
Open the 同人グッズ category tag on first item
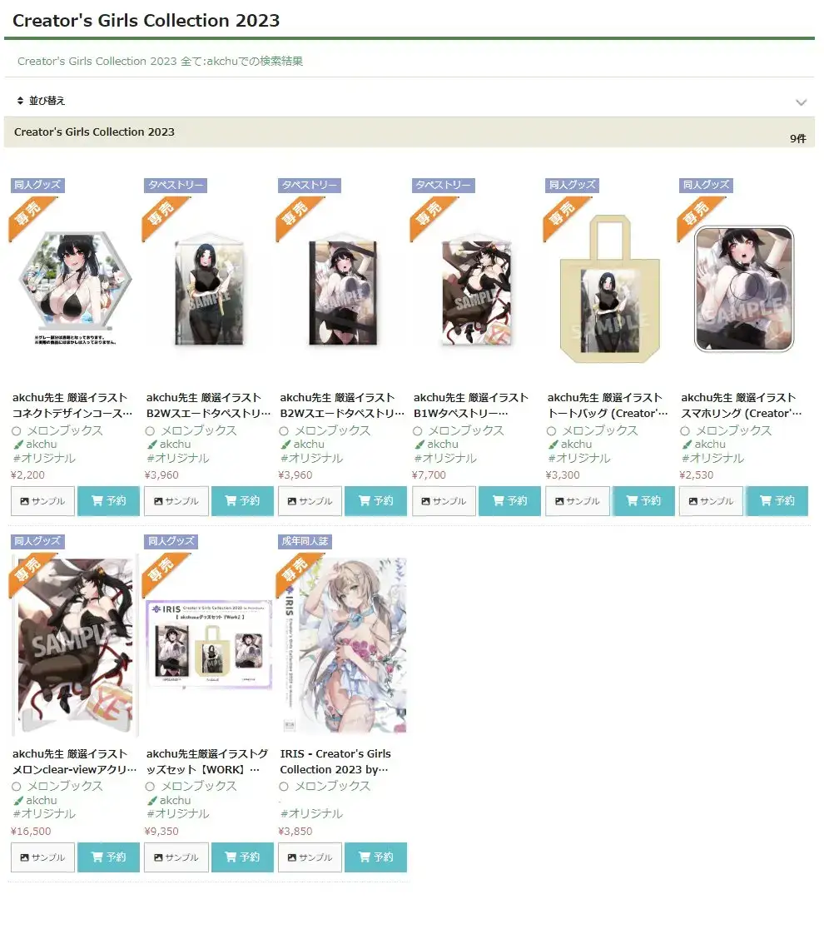pos(37,185)
